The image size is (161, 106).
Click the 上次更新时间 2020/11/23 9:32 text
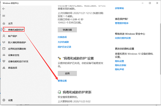click(x=74, y=101)
